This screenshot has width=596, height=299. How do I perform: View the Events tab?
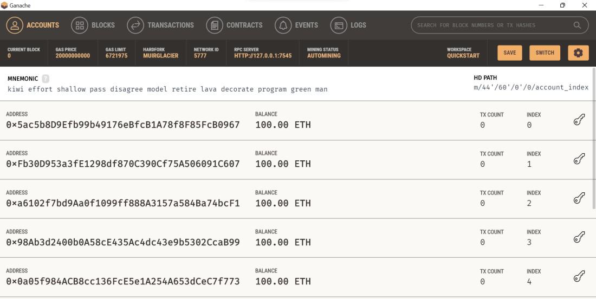point(296,25)
